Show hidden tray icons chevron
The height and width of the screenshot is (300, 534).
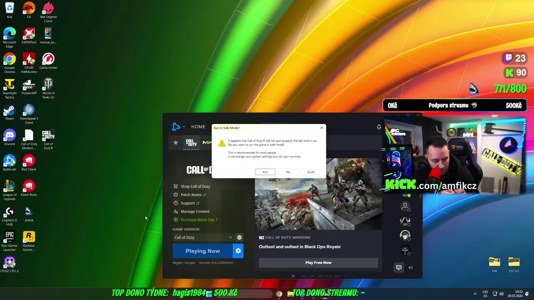pyautogui.click(x=475, y=294)
